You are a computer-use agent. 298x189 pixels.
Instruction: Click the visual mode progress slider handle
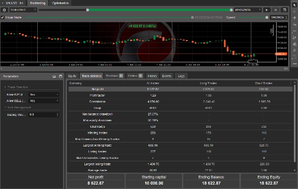[192, 17]
